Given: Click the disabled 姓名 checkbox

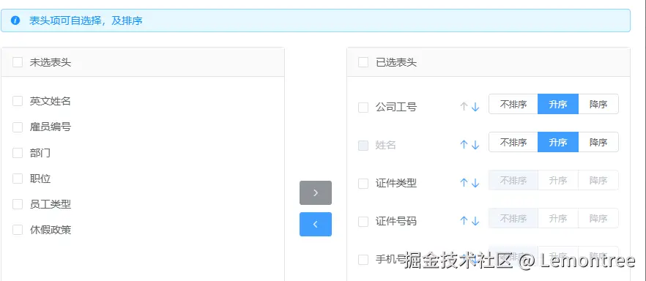Looking at the screenshot, I should (363, 145).
